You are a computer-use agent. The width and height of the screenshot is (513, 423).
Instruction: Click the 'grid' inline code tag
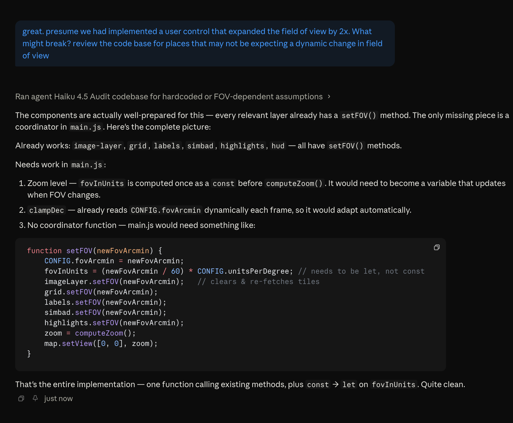[138, 146]
